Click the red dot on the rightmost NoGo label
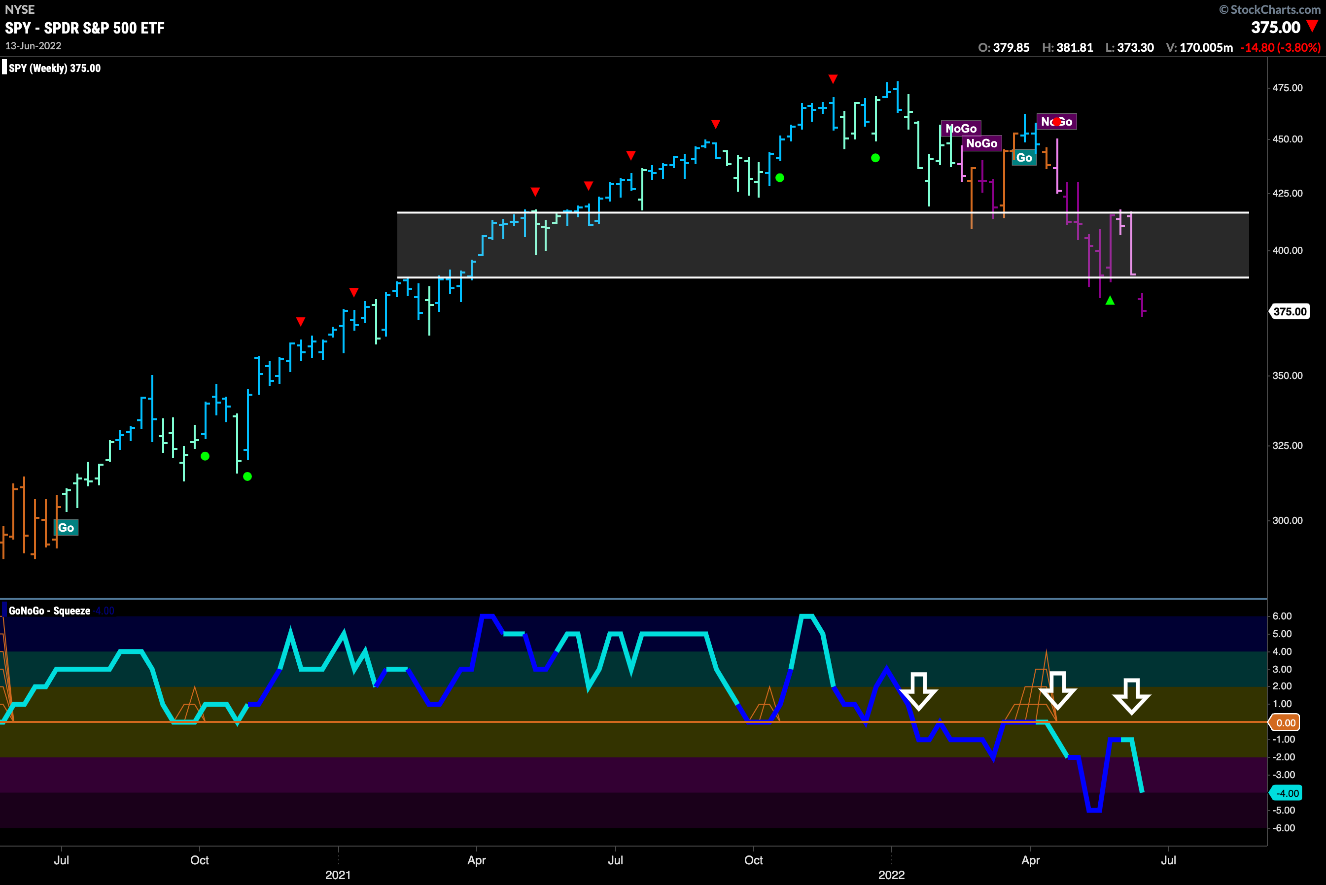The image size is (1326, 885). point(1056,121)
